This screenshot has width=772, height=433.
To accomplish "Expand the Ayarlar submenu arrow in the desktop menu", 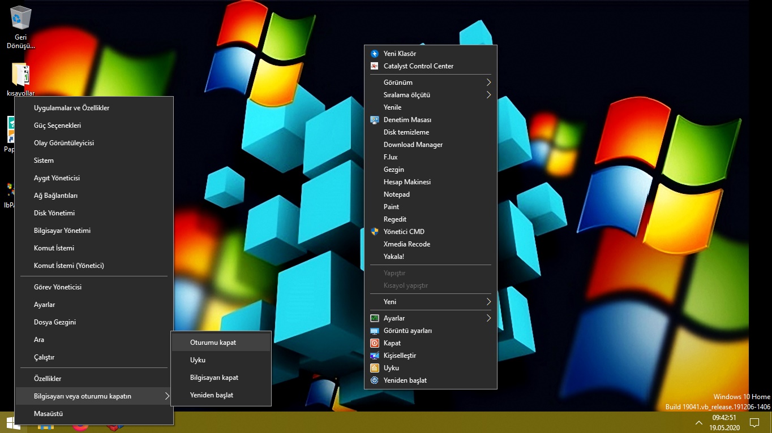I will tap(488, 318).
